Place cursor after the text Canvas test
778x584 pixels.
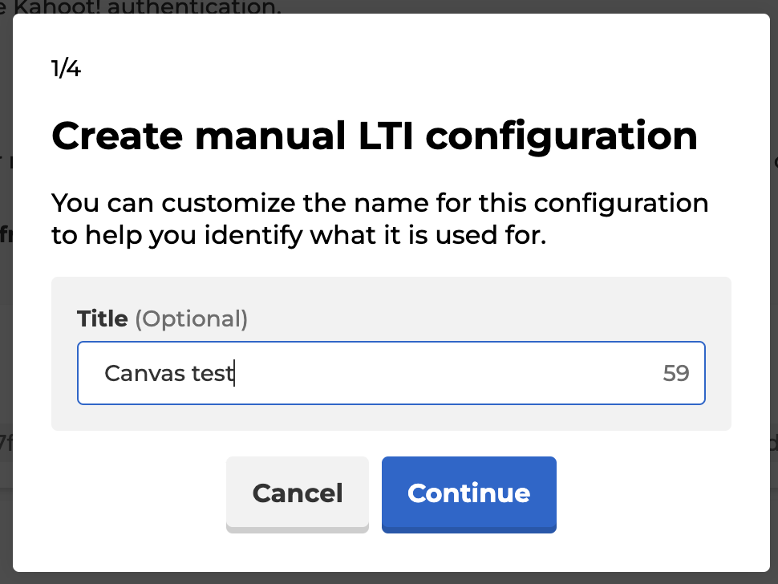(234, 373)
